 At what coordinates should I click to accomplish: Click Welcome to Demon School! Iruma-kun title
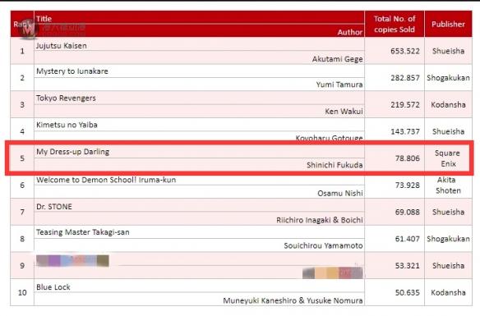pyautogui.click(x=106, y=180)
